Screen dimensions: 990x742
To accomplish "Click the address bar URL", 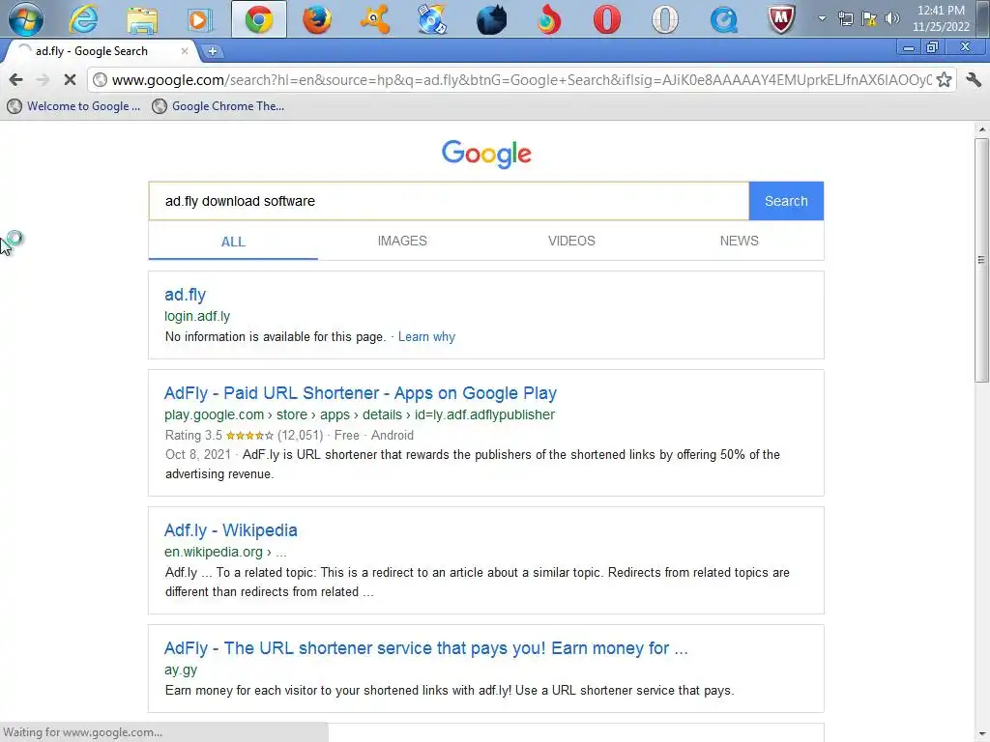I will pos(521,79).
